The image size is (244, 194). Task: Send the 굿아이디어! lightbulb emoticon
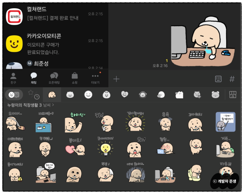pos(105,146)
